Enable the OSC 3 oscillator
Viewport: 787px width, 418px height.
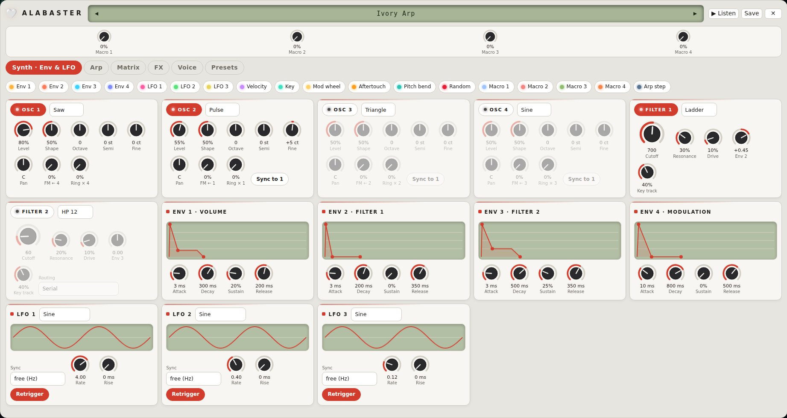coord(340,110)
